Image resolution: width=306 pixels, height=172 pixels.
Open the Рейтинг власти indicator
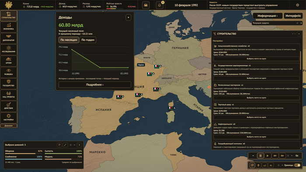pyautogui.click(x=121, y=5)
